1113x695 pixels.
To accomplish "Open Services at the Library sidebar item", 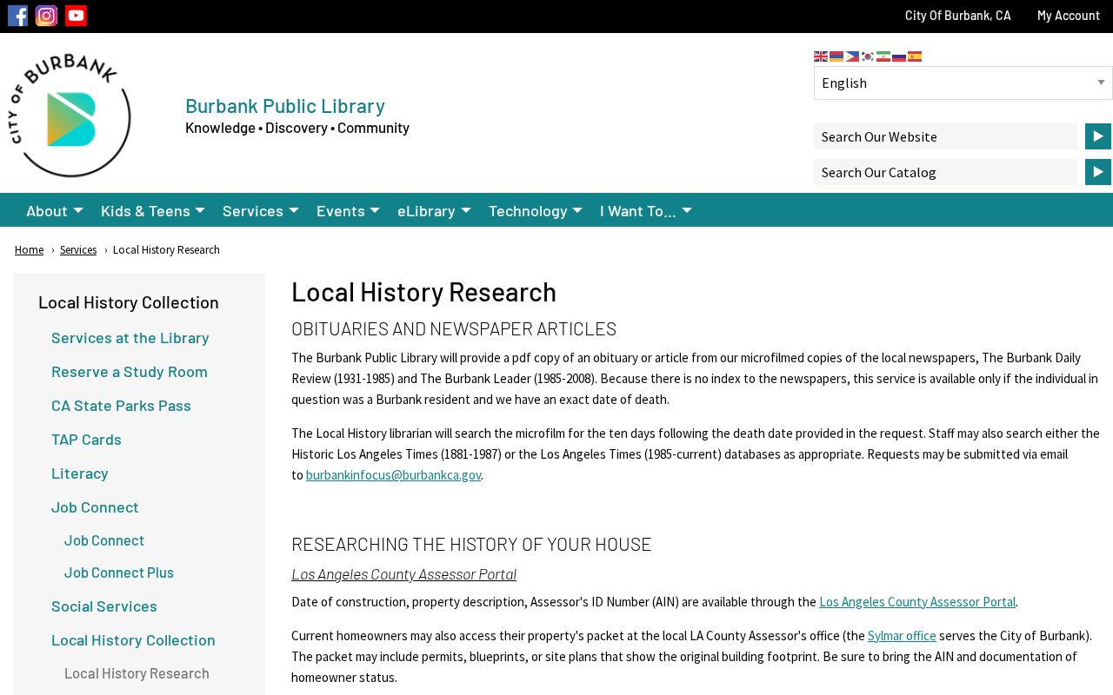I will pyautogui.click(x=130, y=337).
